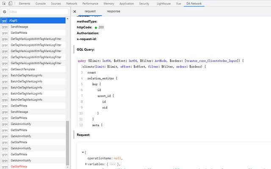Image resolution: width=271 pixels, height=169 pixels.
Task: Click the httpCode 200 value
Action: [x=101, y=27]
